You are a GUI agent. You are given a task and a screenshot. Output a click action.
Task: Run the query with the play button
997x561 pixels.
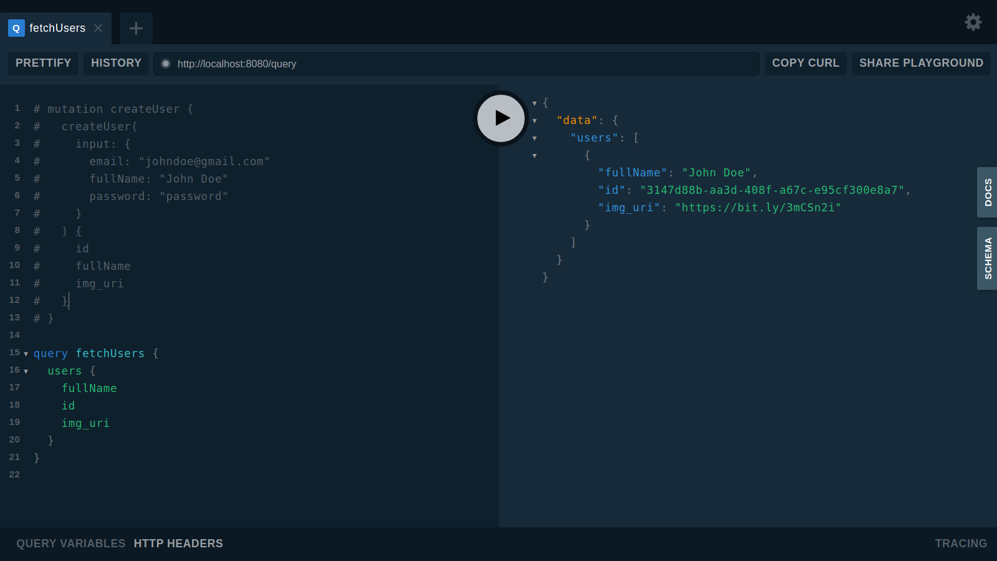pyautogui.click(x=501, y=118)
